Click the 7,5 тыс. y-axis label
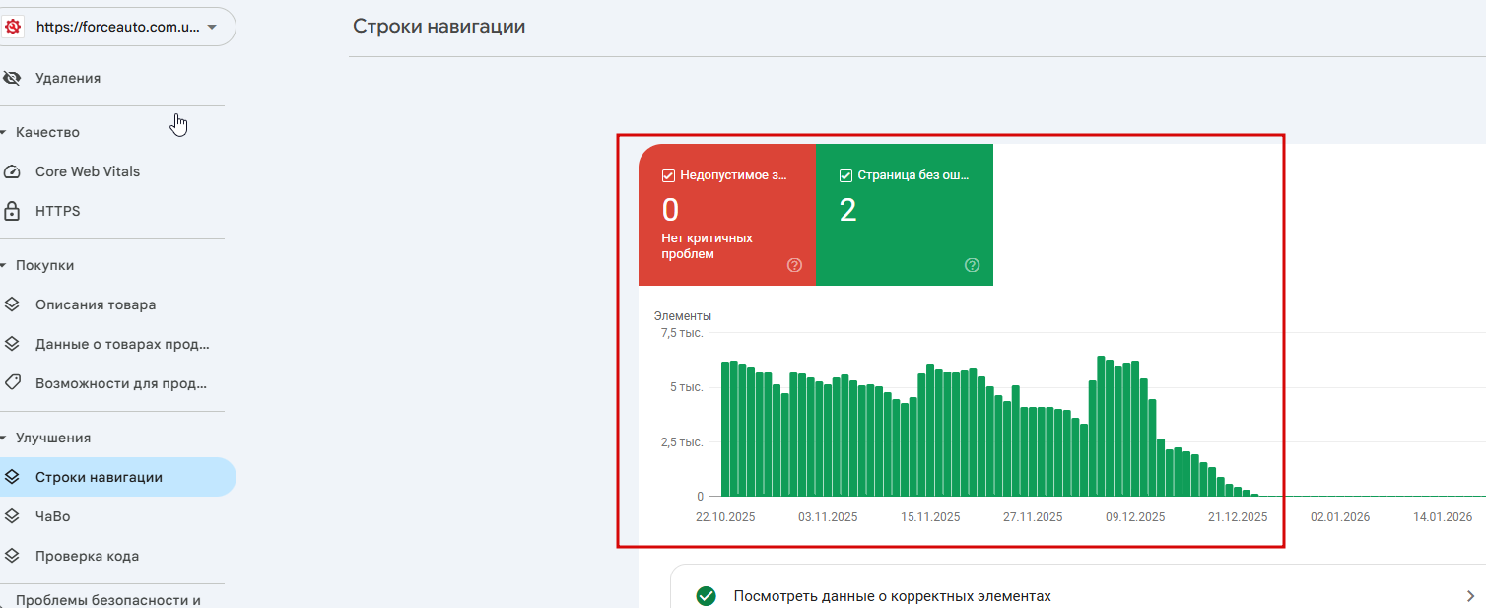 click(682, 333)
